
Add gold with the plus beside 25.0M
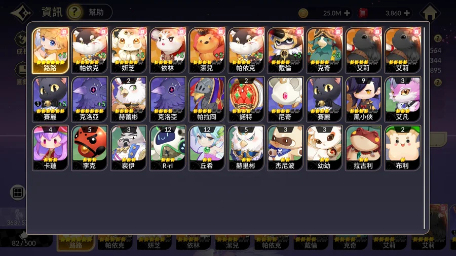coord(347,13)
